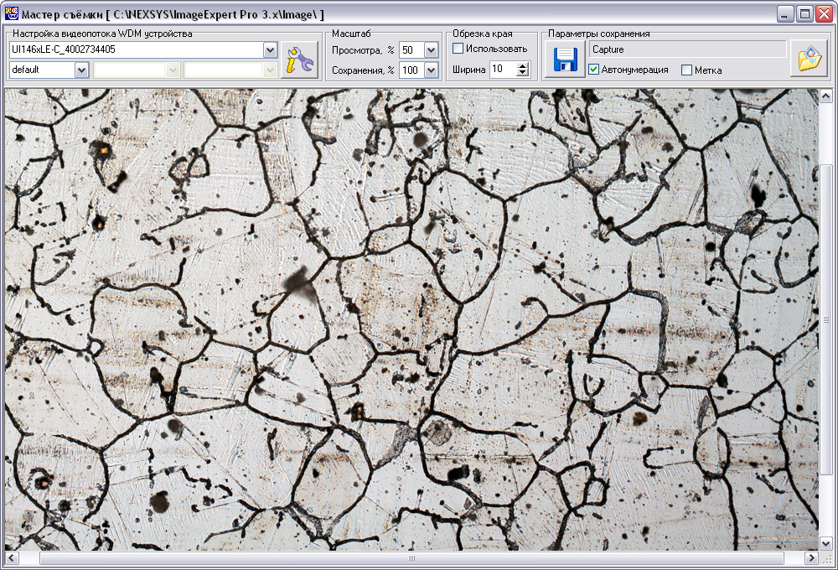Screen dimensions: 838x570
Task: Enable the 'Использовать' crop edge checkbox
Action: [x=458, y=49]
